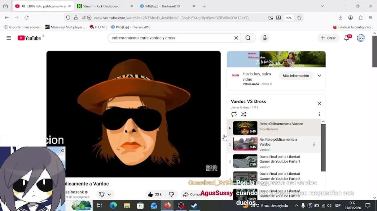
Task: Open the YouTube hamburger guide menu
Action: click(9, 38)
